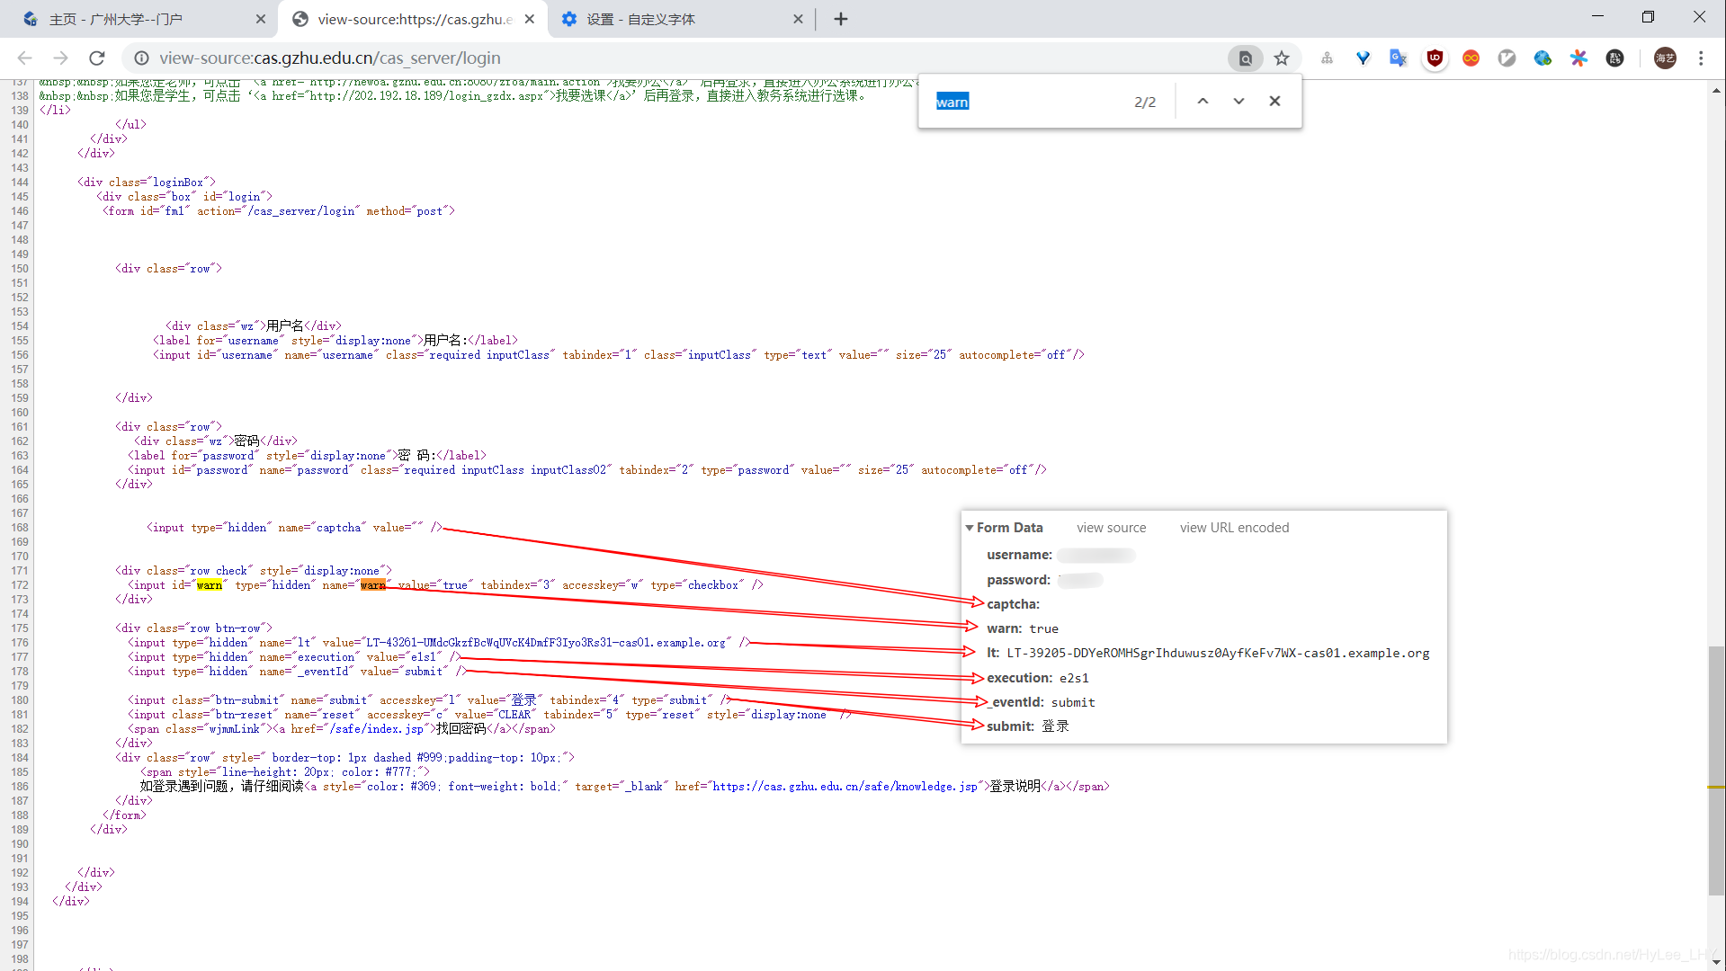Screen dimensions: 1726x971
Task: Click the yellow highlighted 'warn' id match
Action: pyautogui.click(x=210, y=585)
